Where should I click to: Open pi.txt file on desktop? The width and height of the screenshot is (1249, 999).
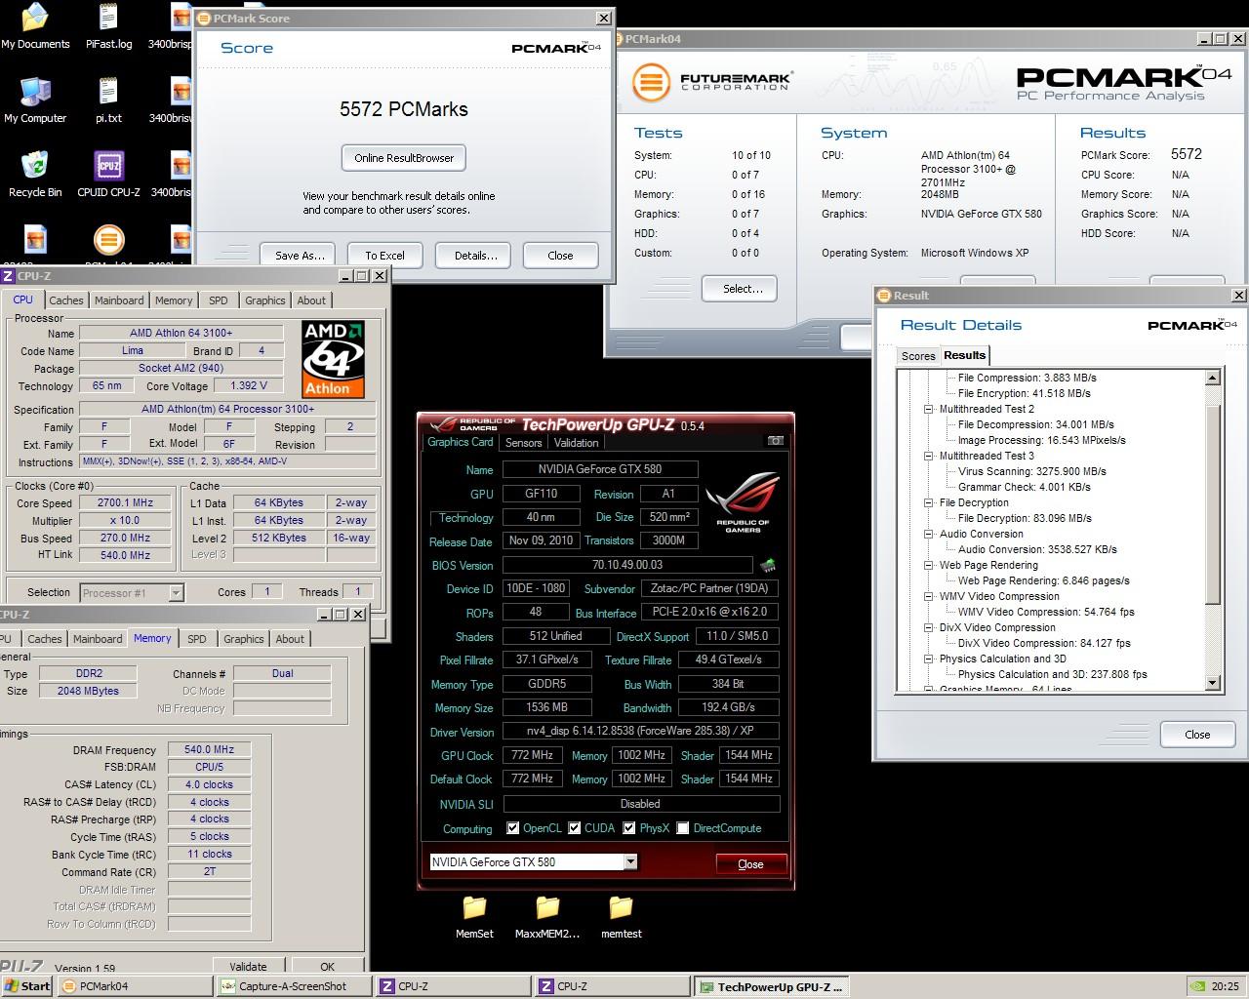[x=108, y=100]
